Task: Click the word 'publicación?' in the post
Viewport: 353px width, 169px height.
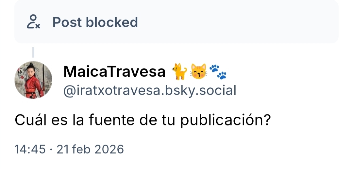Action: 225,121
